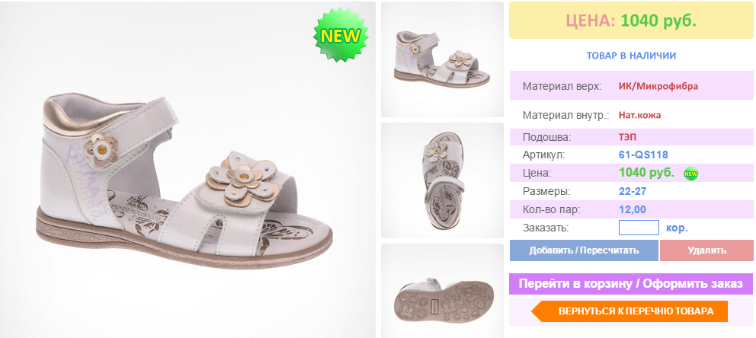756x338 pixels.
Task: Select the side-view sandal thumbnail
Action: [442, 59]
